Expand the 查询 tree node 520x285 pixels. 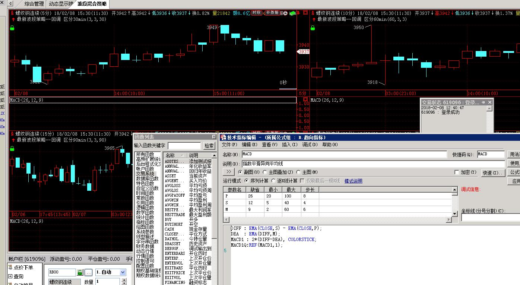[10, 276]
